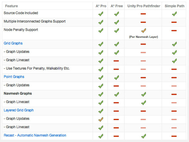Open the Point Graphs link
Screen dimensions: 189x142
coord(14,77)
